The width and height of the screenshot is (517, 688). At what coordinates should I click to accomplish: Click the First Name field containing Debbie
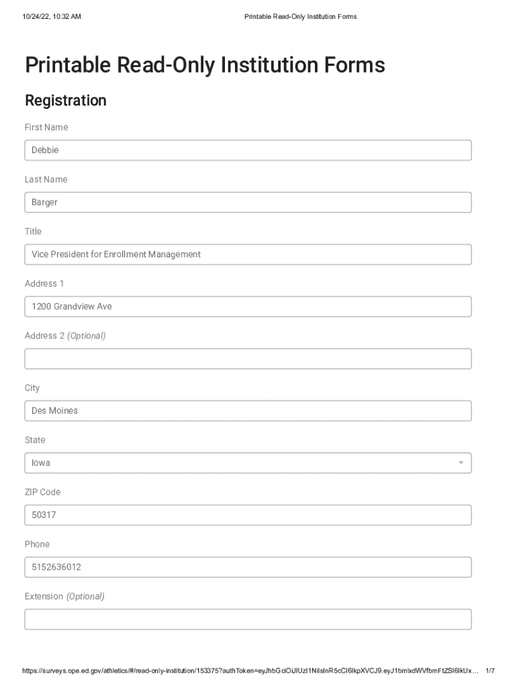[248, 150]
